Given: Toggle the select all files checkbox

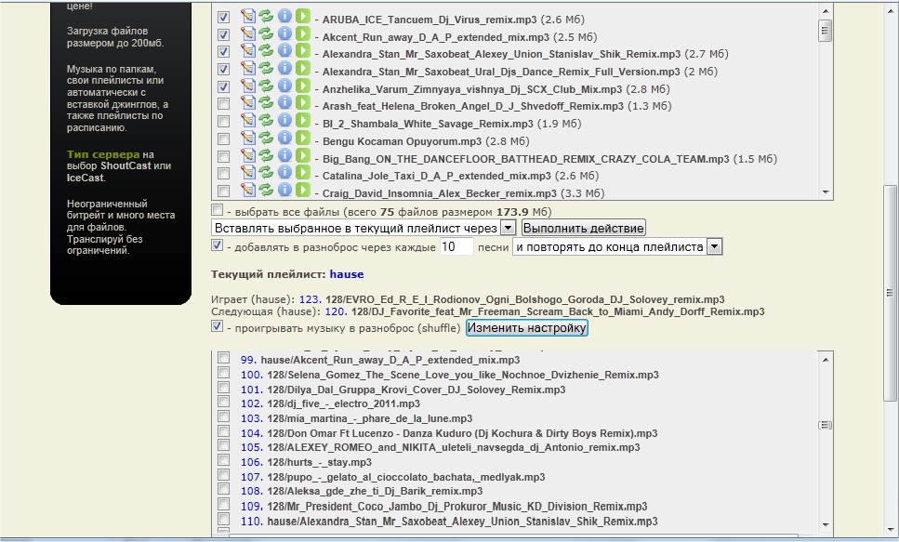Looking at the screenshot, I should [x=218, y=211].
